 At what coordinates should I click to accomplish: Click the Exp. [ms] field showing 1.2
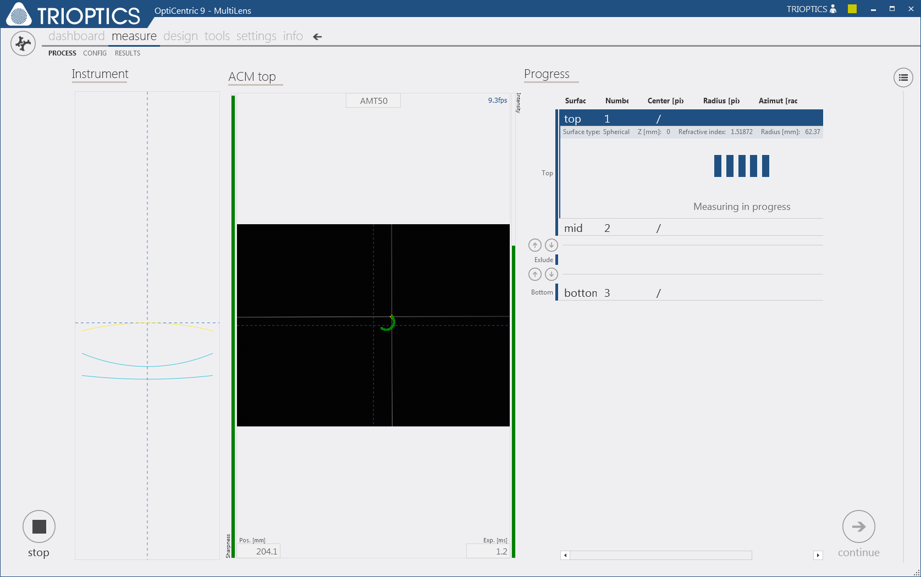[488, 551]
